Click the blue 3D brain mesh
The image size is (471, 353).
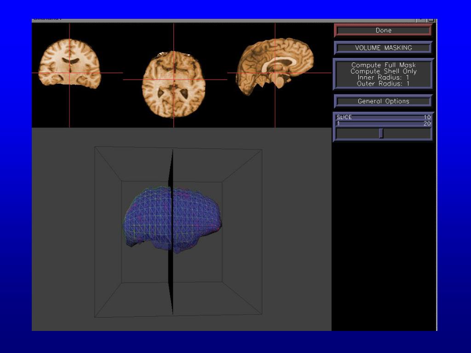(172, 220)
